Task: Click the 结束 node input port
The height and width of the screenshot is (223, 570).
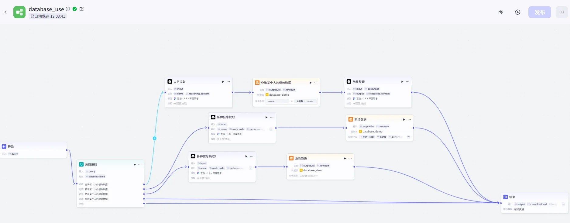Action: 501,203
